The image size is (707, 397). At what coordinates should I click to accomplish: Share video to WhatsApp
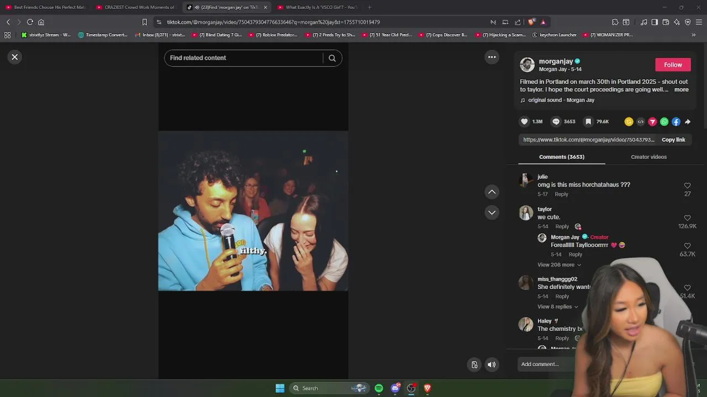[664, 121]
